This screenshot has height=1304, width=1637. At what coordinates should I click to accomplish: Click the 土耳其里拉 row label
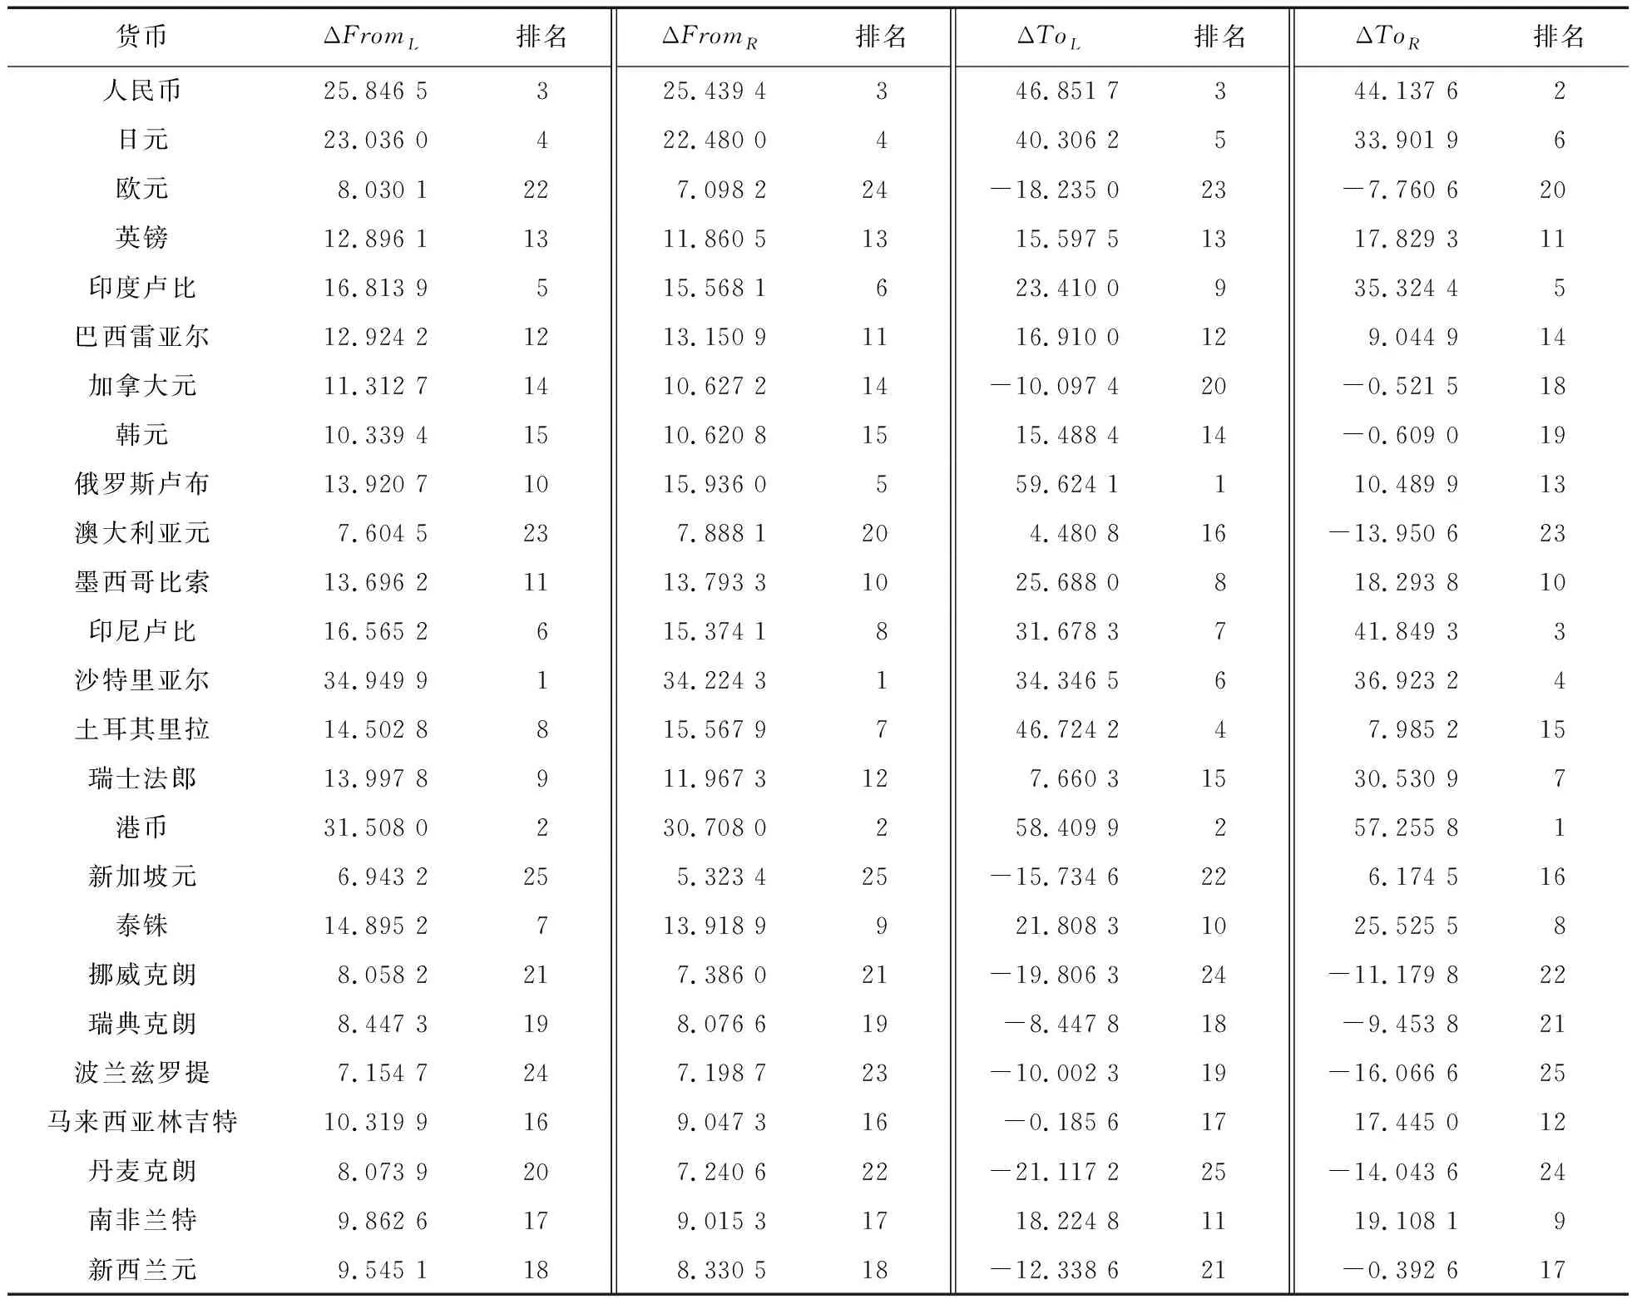142,729
